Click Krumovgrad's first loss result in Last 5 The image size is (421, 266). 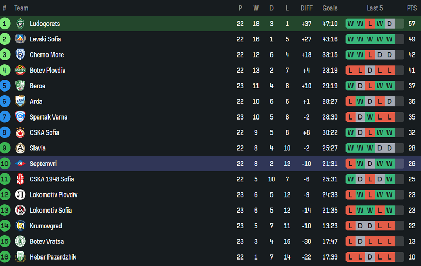[x=350, y=226]
